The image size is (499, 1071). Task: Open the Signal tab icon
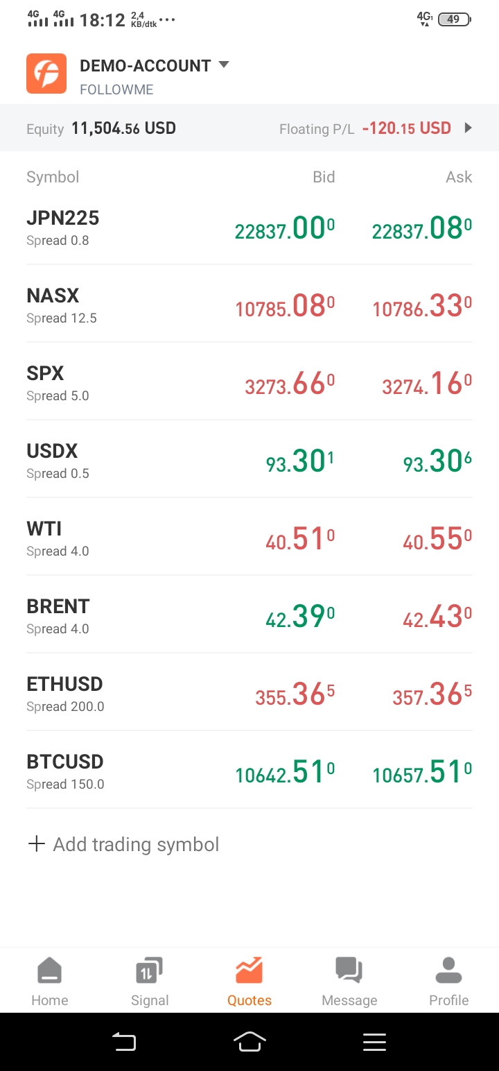(150, 970)
